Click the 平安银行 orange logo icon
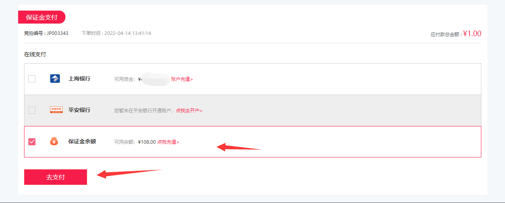The width and height of the screenshot is (505, 203). [56, 110]
